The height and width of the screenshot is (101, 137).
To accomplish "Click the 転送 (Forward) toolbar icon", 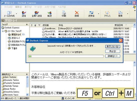I will [x=50, y=13].
